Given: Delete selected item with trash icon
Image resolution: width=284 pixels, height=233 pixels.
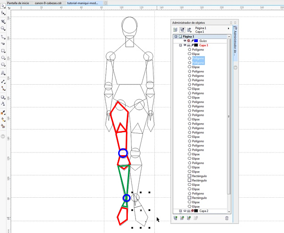Looking at the screenshot, I should (x=227, y=218).
